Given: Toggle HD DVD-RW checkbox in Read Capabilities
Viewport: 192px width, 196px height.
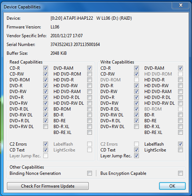Looking at the screenshot, I should tap(89, 86).
